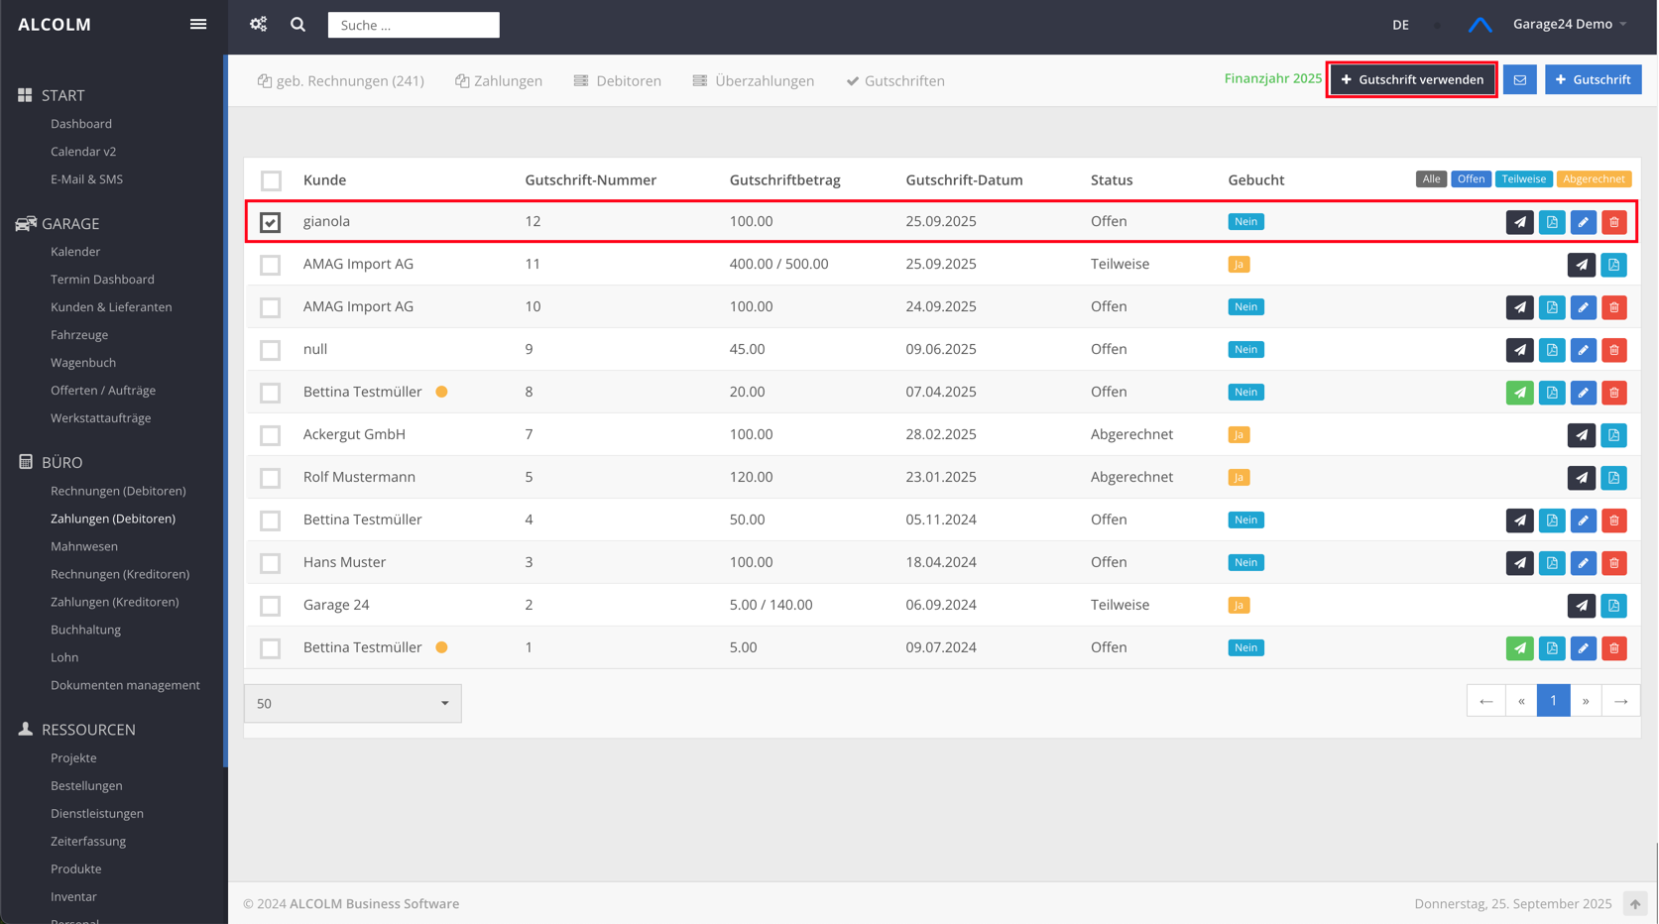Switch to the Überzahlungen tab
Image resolution: width=1659 pixels, height=924 pixels.
753,81
